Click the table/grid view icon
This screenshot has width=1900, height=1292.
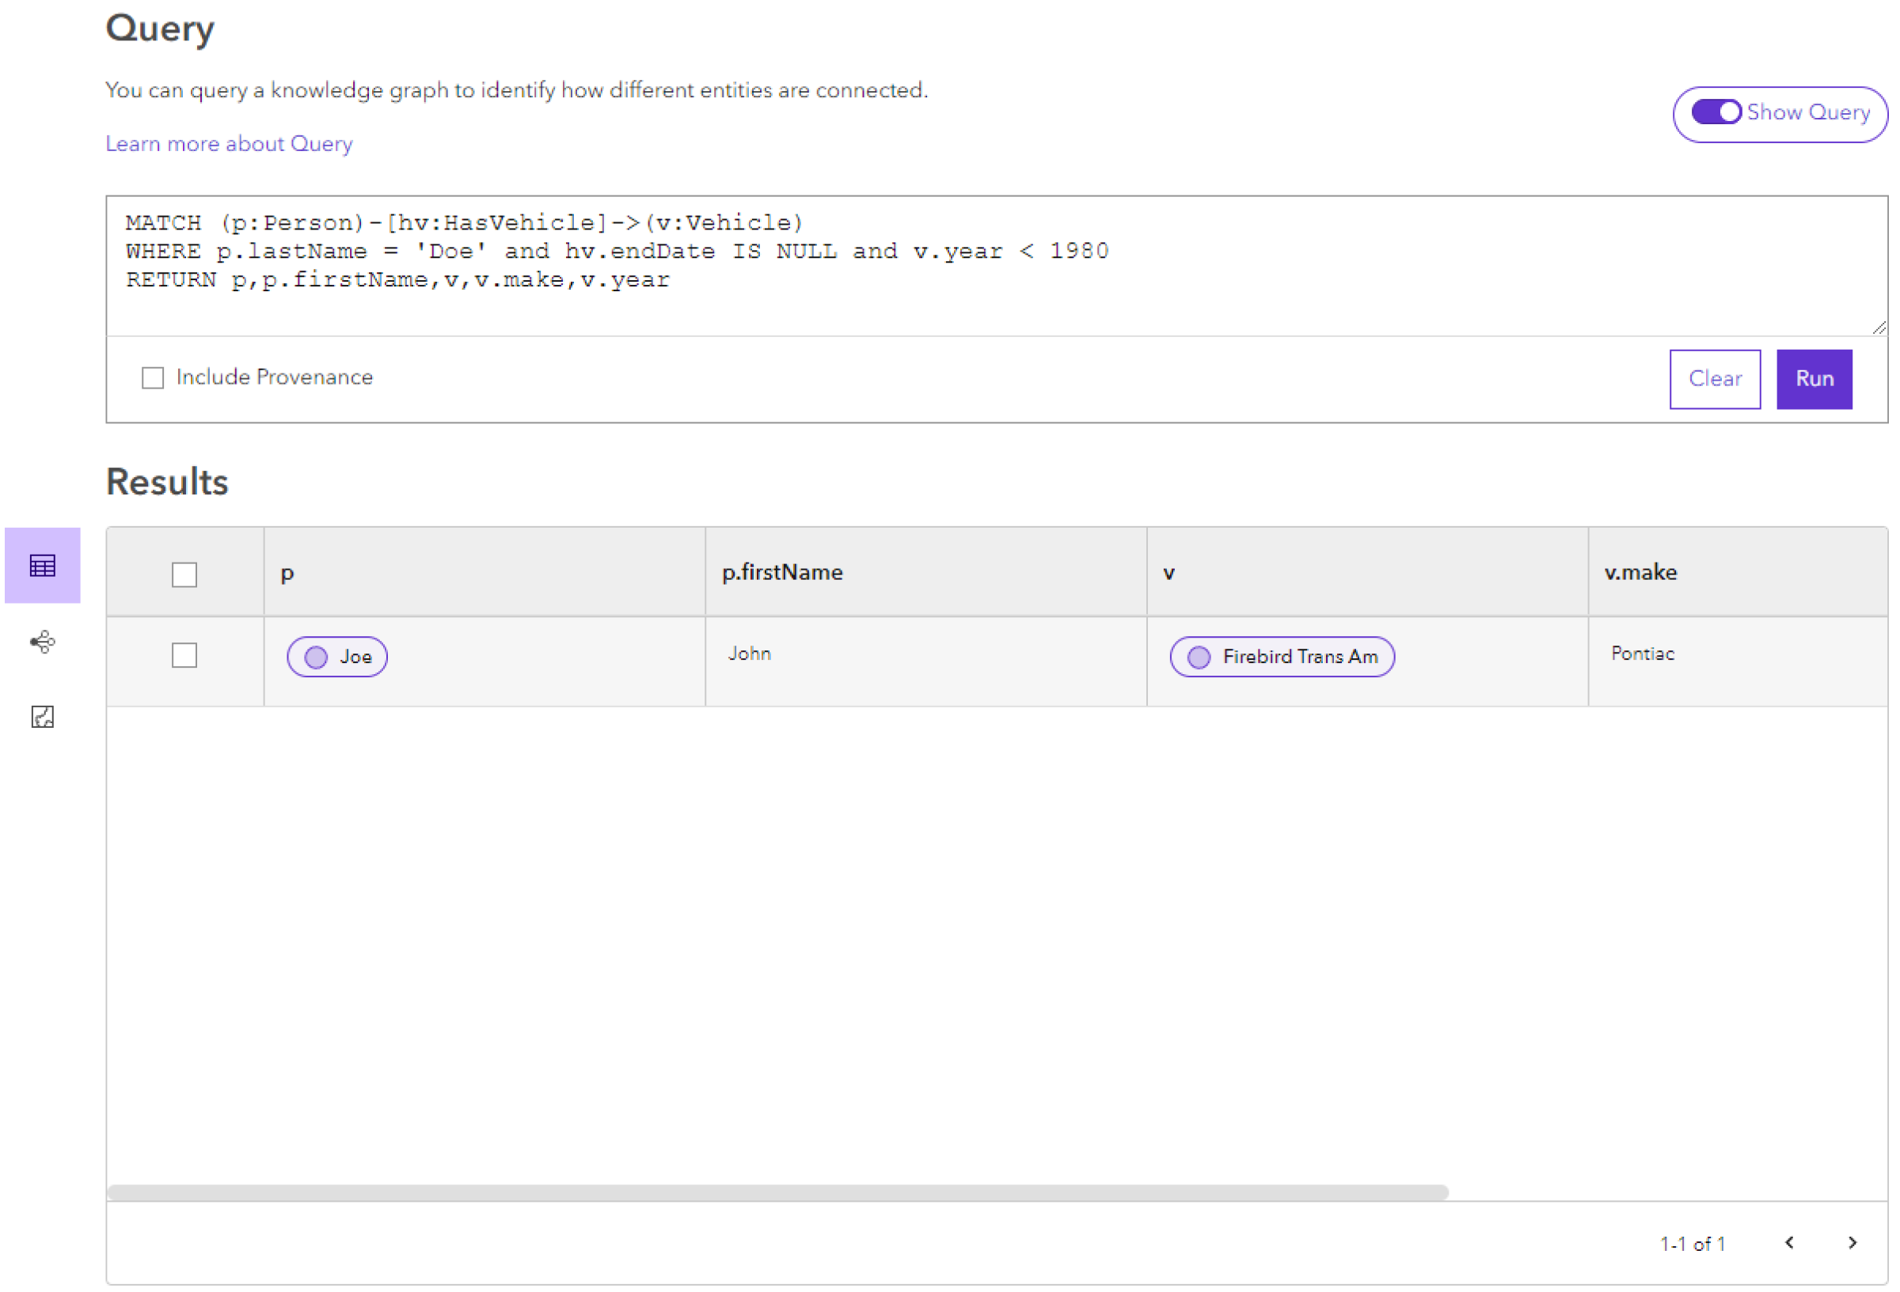tap(42, 565)
